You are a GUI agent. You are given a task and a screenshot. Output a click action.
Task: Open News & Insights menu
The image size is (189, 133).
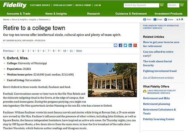point(56,14)
